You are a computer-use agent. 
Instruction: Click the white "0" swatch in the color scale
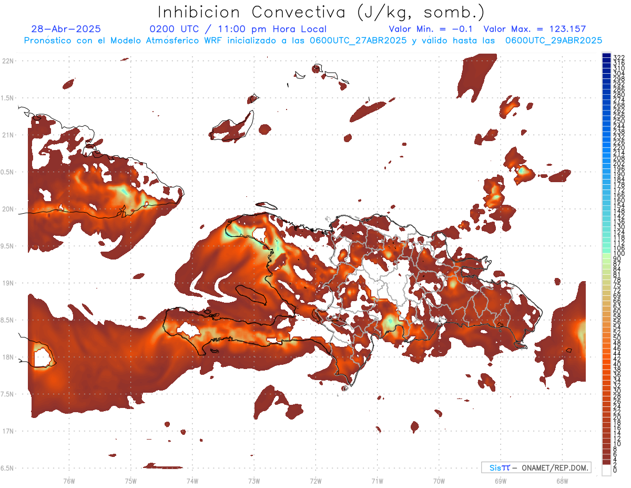(606, 470)
